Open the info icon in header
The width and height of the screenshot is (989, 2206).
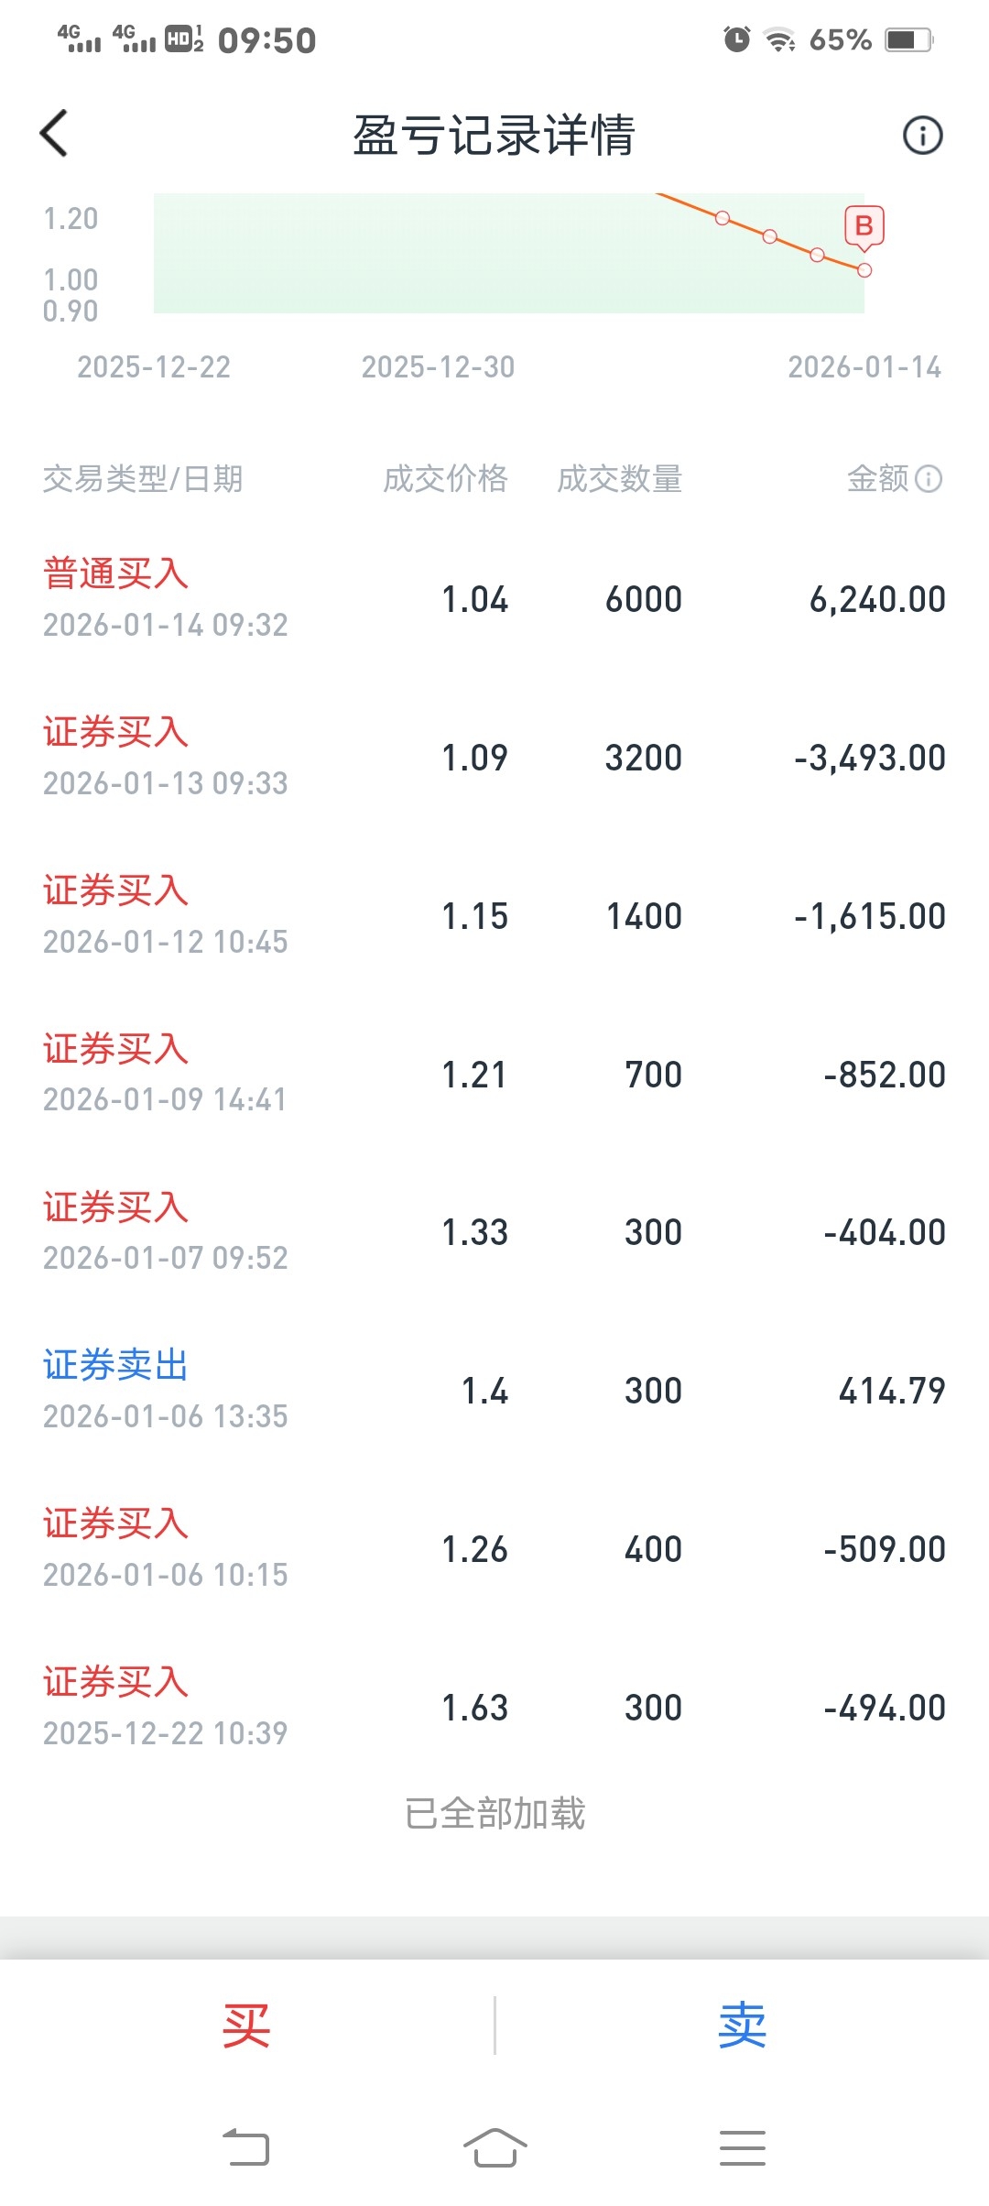click(x=922, y=136)
